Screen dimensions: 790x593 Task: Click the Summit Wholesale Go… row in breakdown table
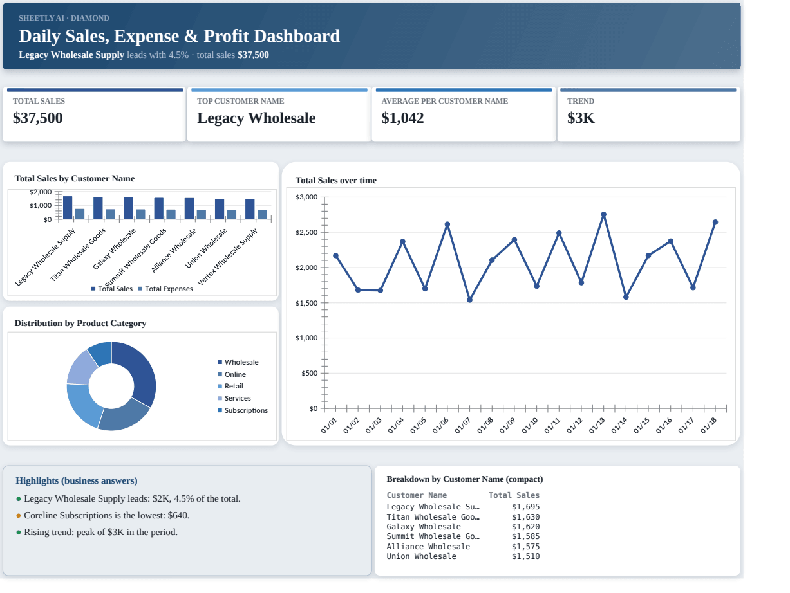coord(463,536)
